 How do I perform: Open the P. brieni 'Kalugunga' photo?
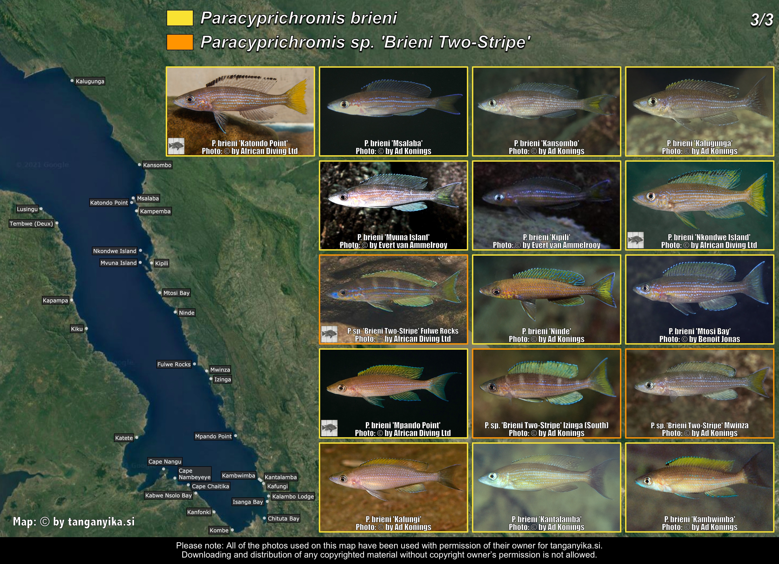tap(700, 111)
